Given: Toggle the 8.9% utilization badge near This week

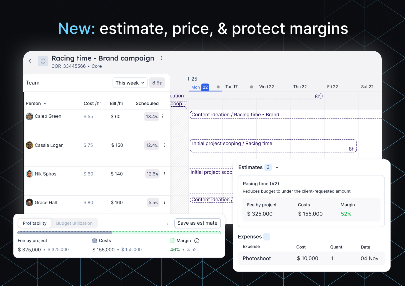Looking at the screenshot, I should tap(157, 83).
